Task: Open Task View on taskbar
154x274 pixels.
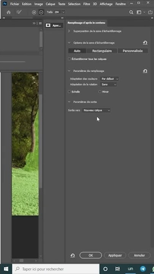Action: [118, 269]
